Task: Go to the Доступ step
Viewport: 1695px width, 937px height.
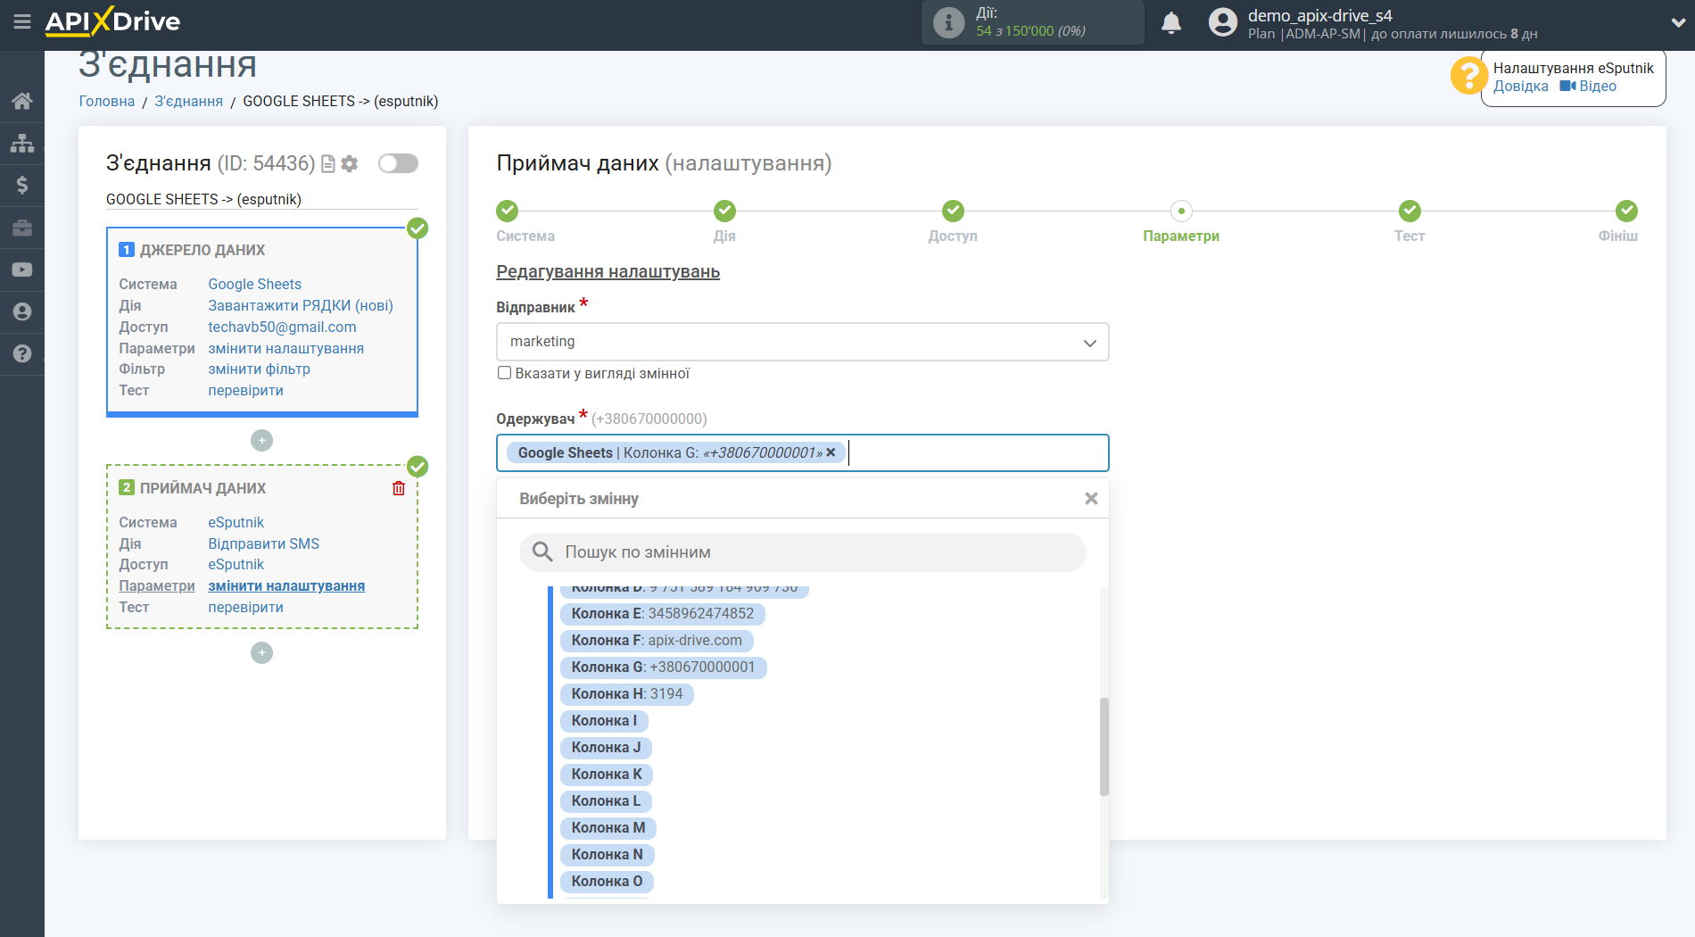Action: (x=953, y=211)
